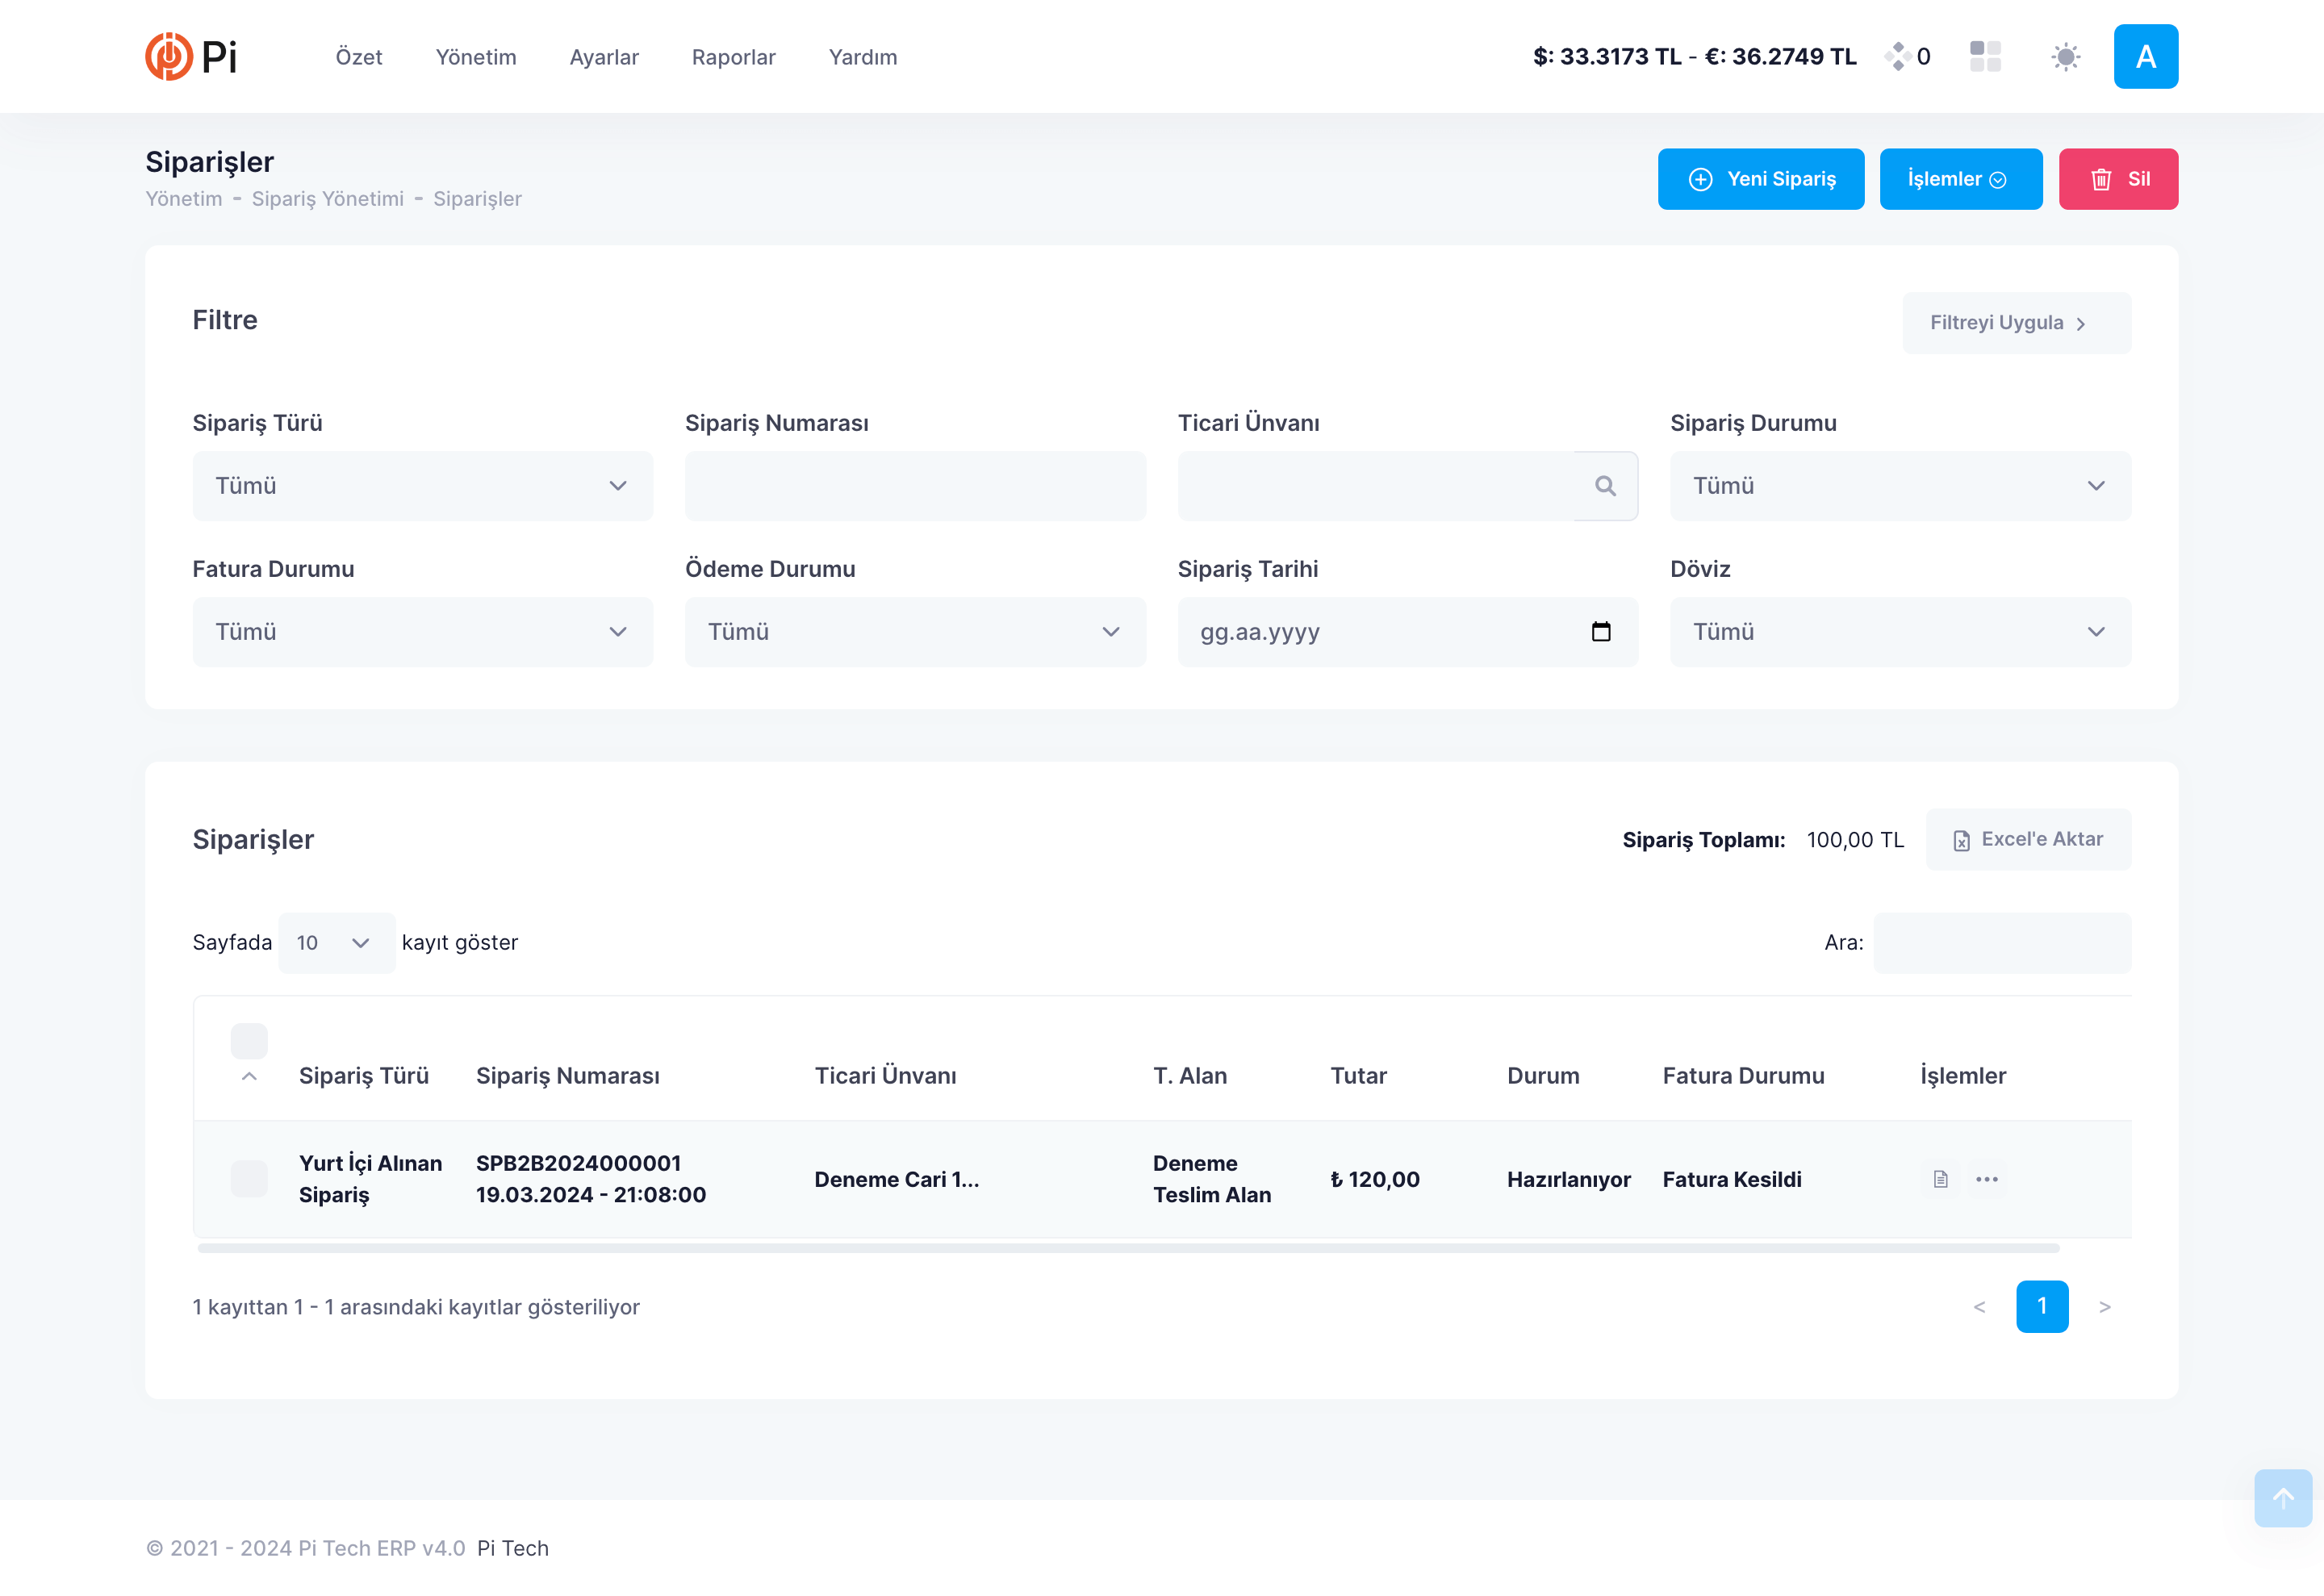Open the apps grid icon in header

click(x=1984, y=56)
